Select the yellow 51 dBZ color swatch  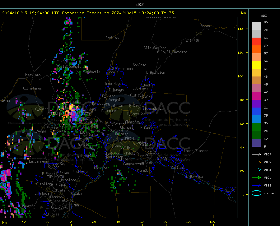(x=256, y=65)
